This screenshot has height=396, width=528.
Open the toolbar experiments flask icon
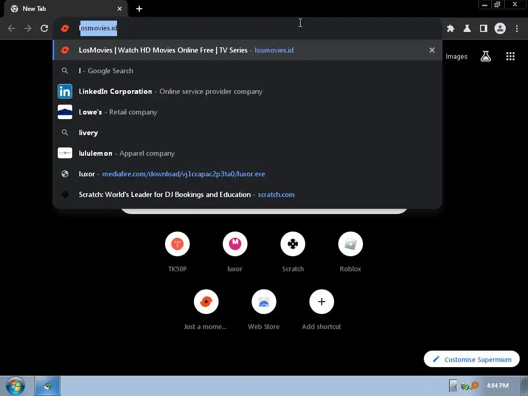pyautogui.click(x=467, y=28)
